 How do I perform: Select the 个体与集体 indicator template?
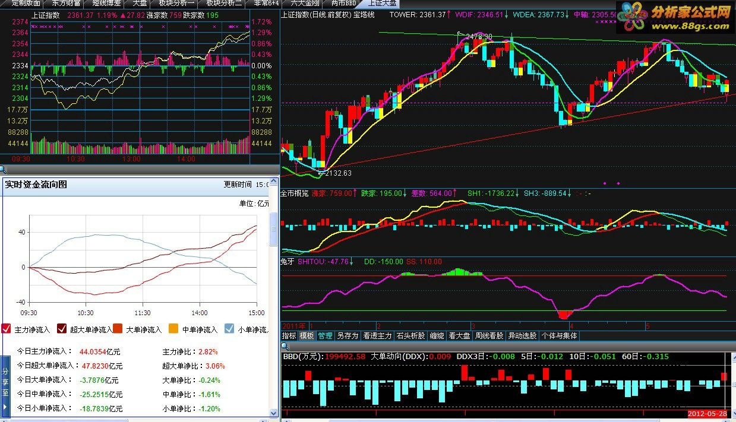(559, 336)
